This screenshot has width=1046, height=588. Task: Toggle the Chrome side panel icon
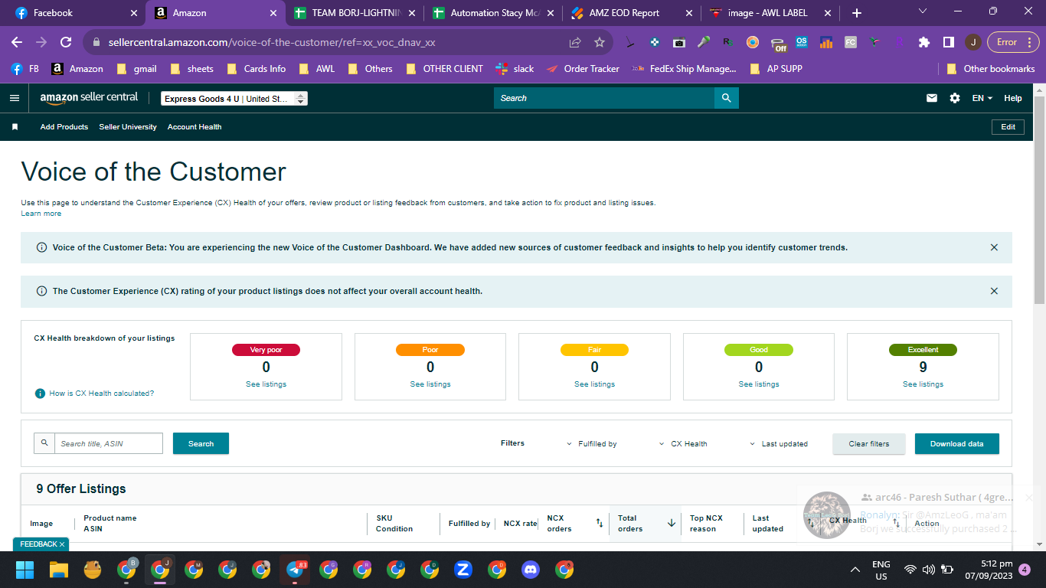(948, 42)
